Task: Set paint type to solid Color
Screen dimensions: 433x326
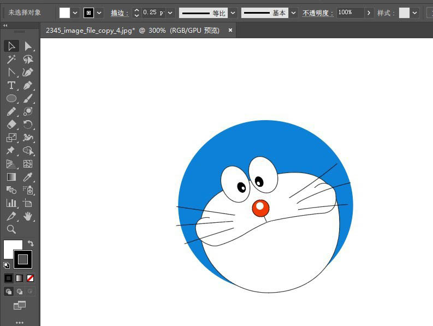Action: tap(9, 278)
